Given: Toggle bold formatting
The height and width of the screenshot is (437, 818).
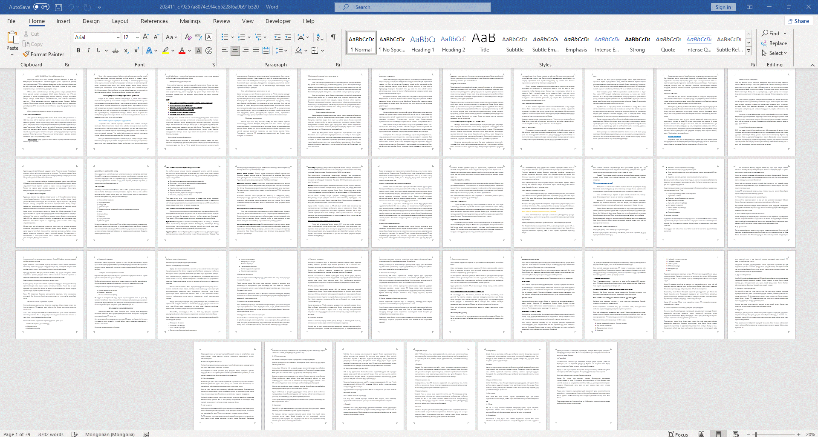Looking at the screenshot, I should (78, 51).
